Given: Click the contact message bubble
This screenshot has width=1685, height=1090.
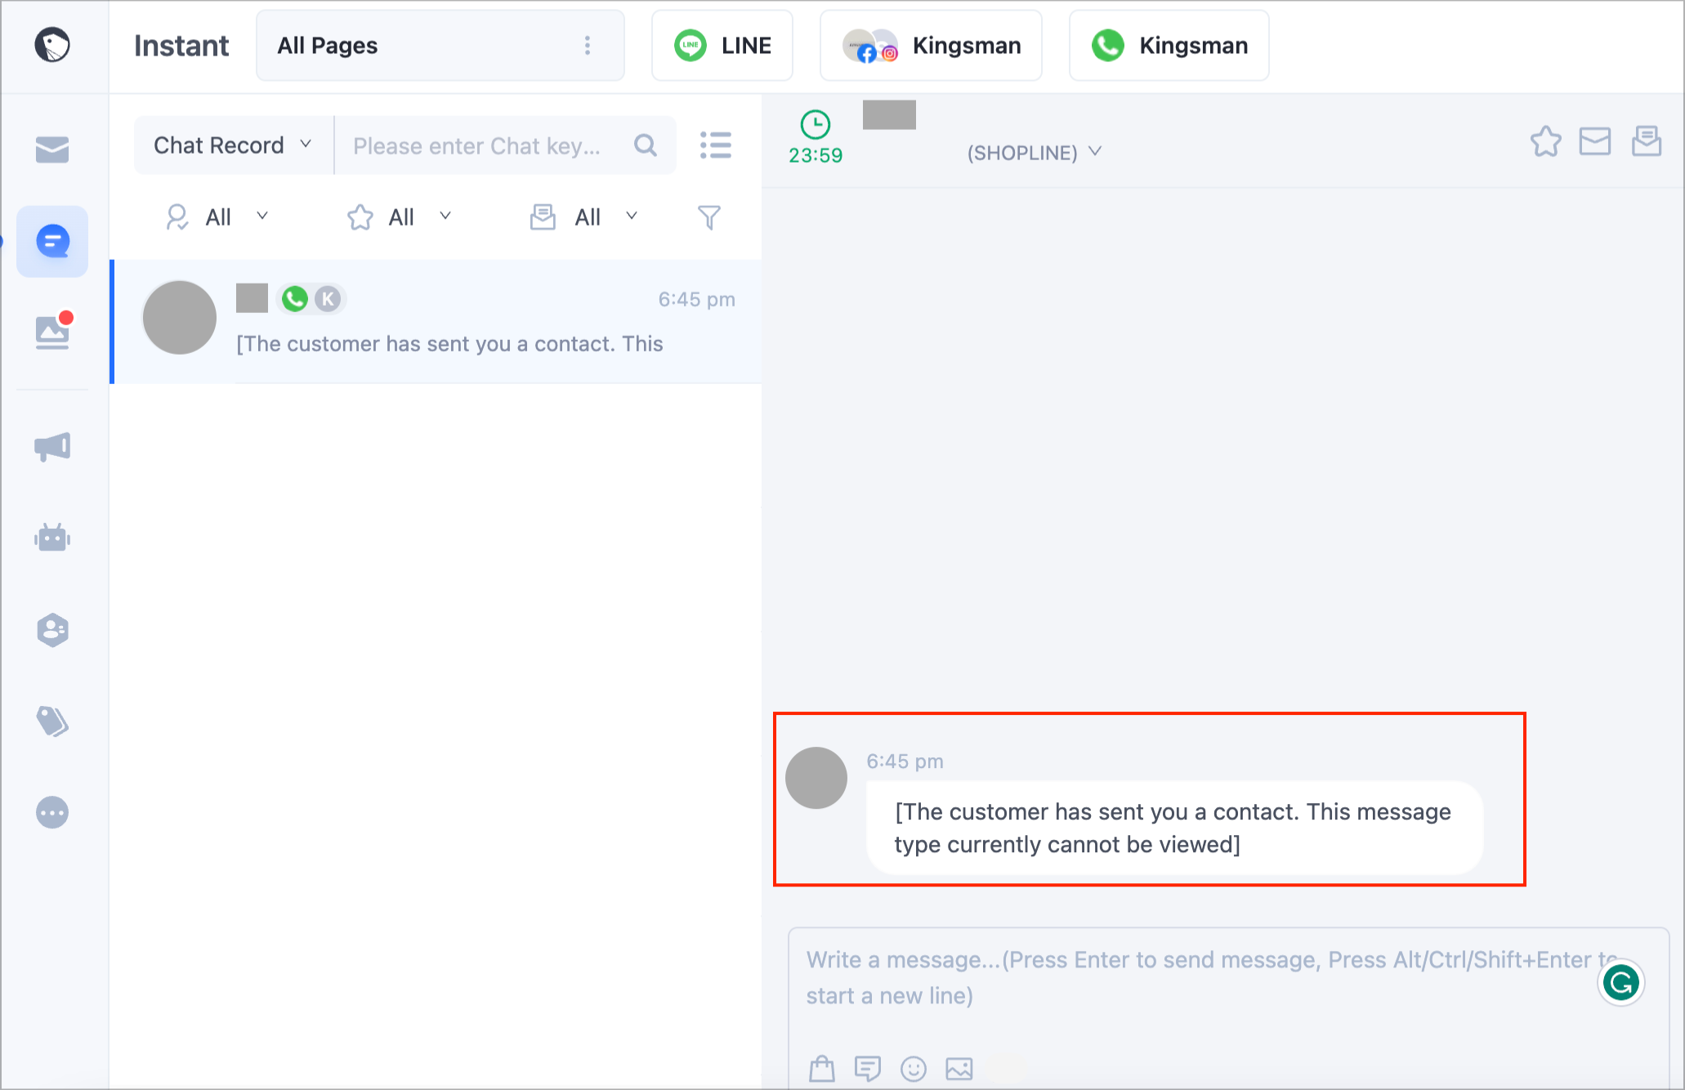Looking at the screenshot, I should coord(1174,828).
